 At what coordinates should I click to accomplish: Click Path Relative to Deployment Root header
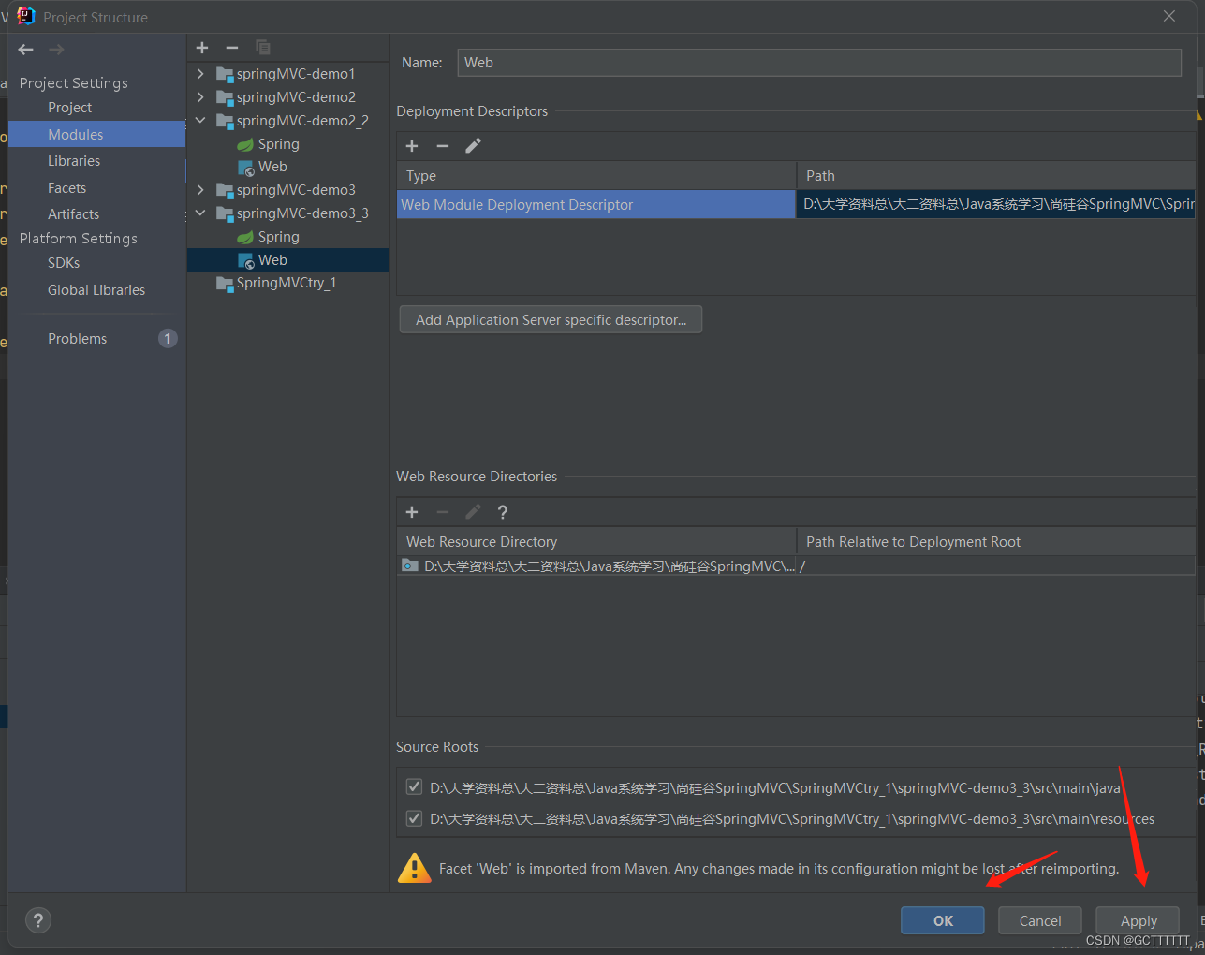[x=996, y=542]
